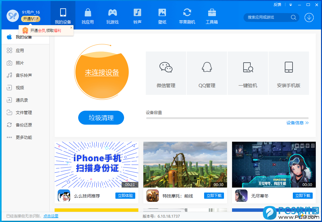Open the 设备信息 link
The image size is (322, 222).
coord(297,123)
